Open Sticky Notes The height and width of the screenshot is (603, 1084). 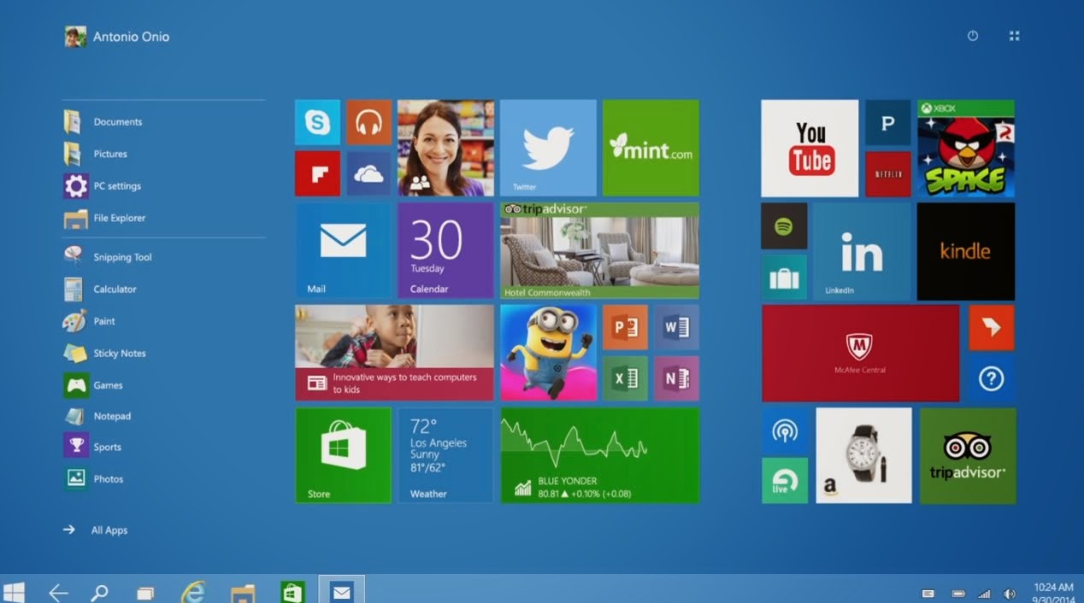(106, 354)
